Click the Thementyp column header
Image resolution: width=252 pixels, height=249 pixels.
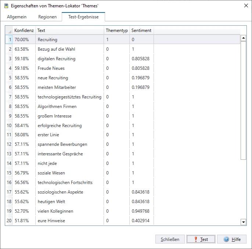[116, 30]
